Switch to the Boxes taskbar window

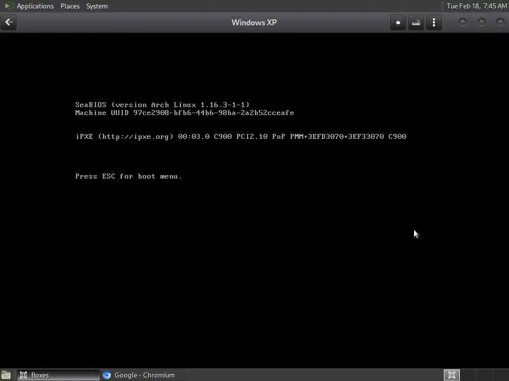[x=59, y=375]
